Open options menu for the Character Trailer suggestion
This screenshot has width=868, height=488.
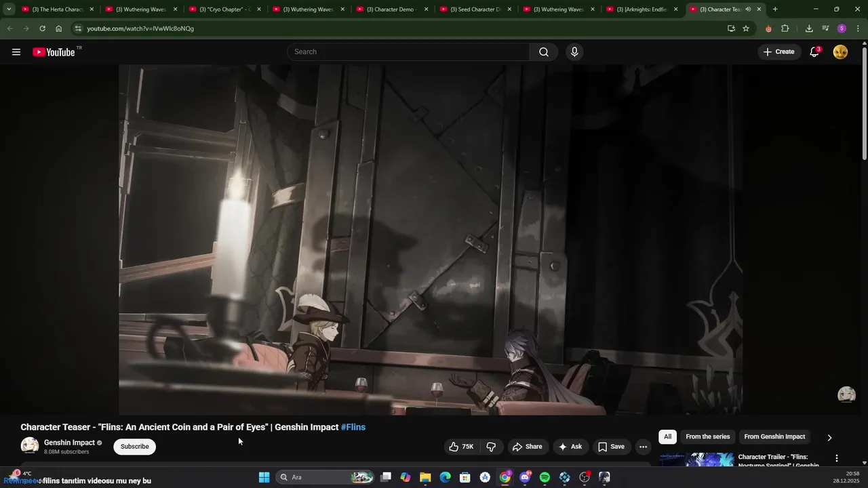point(836,458)
